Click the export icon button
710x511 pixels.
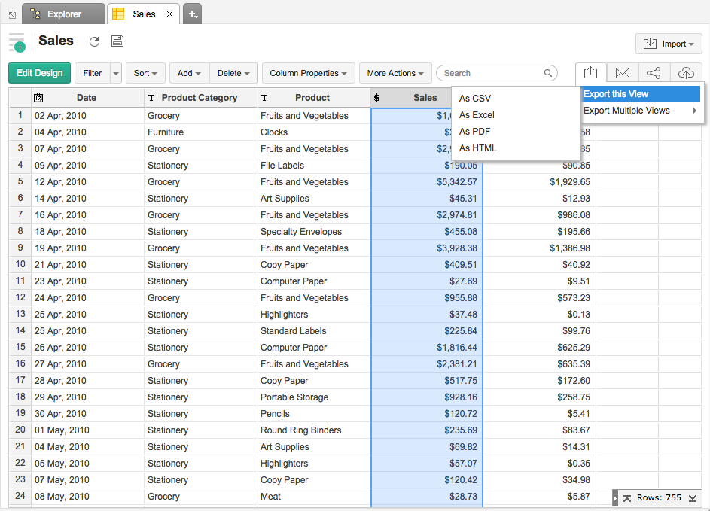pyautogui.click(x=591, y=73)
